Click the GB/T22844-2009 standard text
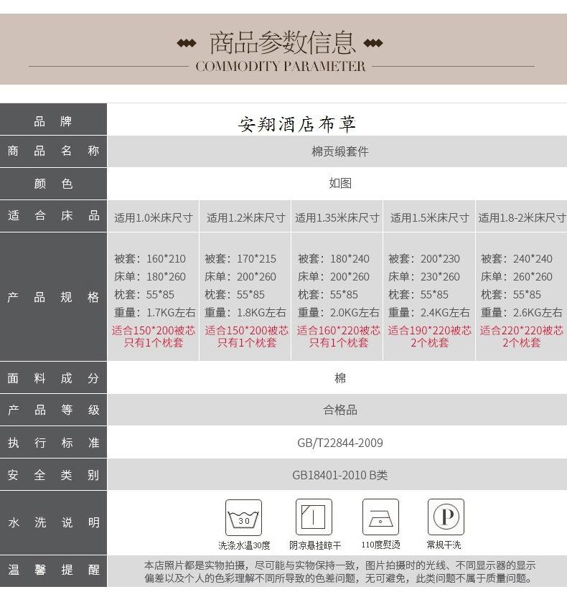The width and height of the screenshot is (567, 602). [x=340, y=443]
